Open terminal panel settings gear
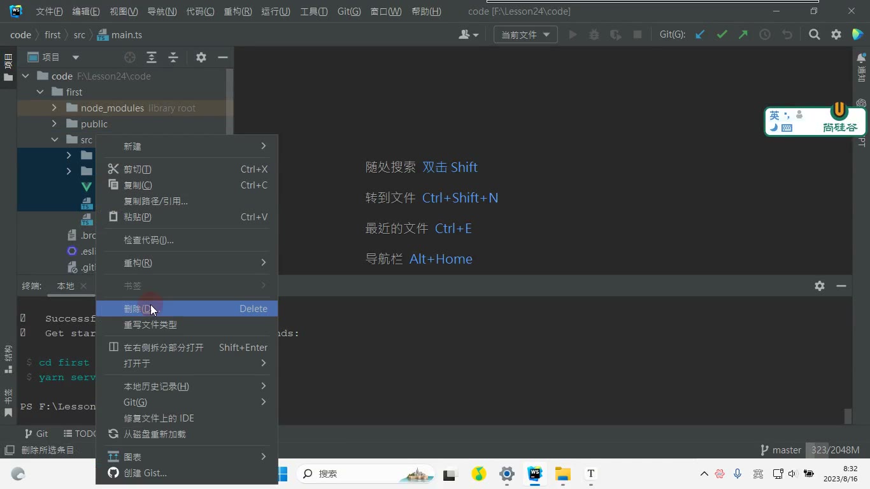The height and width of the screenshot is (489, 870). 820,286
